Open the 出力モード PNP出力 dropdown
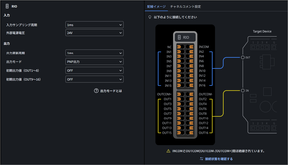This screenshot has width=288, height=165. pos(94,62)
